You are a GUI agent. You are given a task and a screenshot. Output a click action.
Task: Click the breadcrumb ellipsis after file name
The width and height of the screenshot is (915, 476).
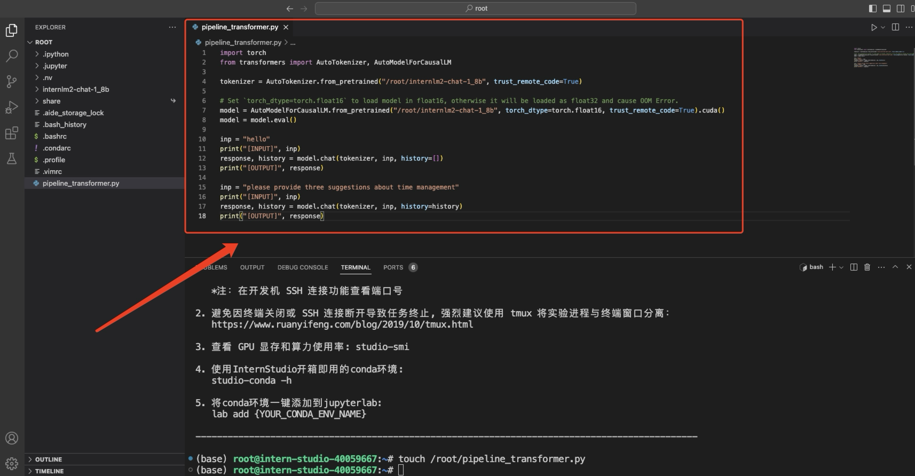pos(293,42)
